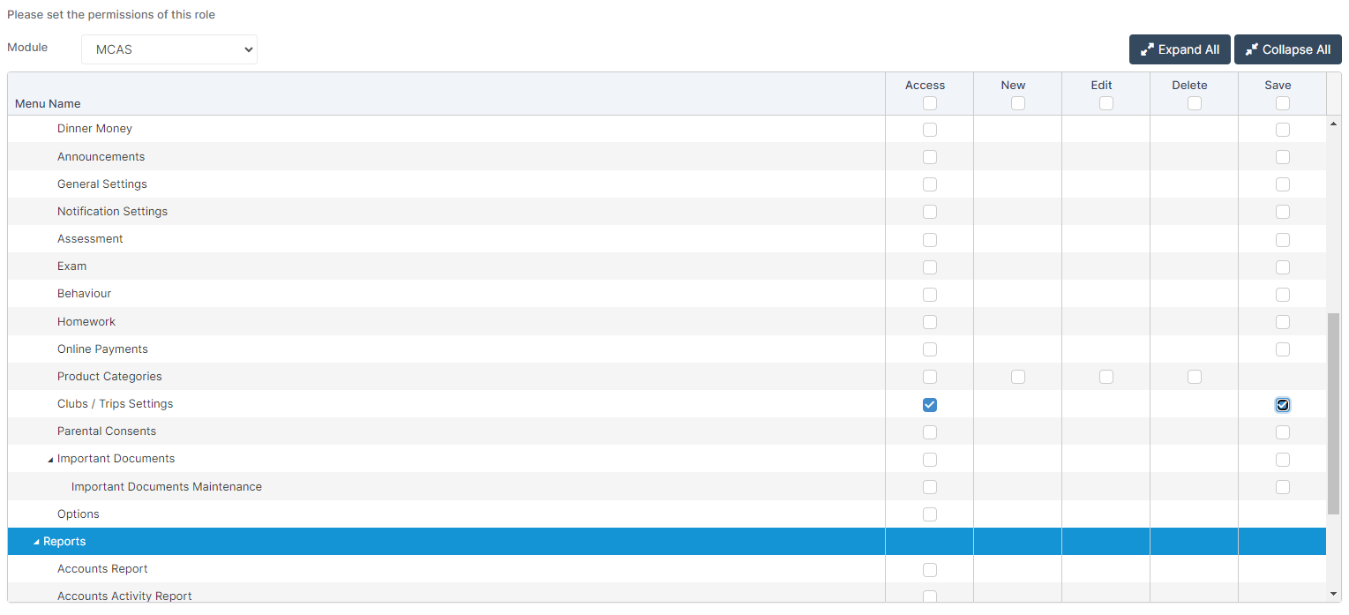Tick Access for Accounts Report
This screenshot has width=1349, height=615.
click(x=930, y=570)
